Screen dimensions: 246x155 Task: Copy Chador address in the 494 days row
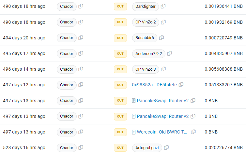click(x=81, y=38)
